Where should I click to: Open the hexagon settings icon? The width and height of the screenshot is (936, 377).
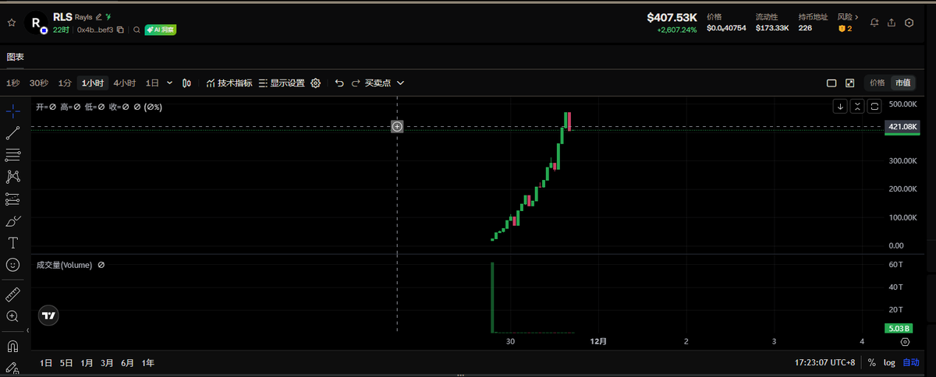point(909,23)
